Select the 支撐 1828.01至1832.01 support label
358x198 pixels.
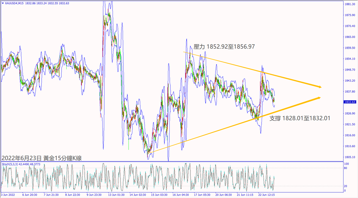pos(300,118)
